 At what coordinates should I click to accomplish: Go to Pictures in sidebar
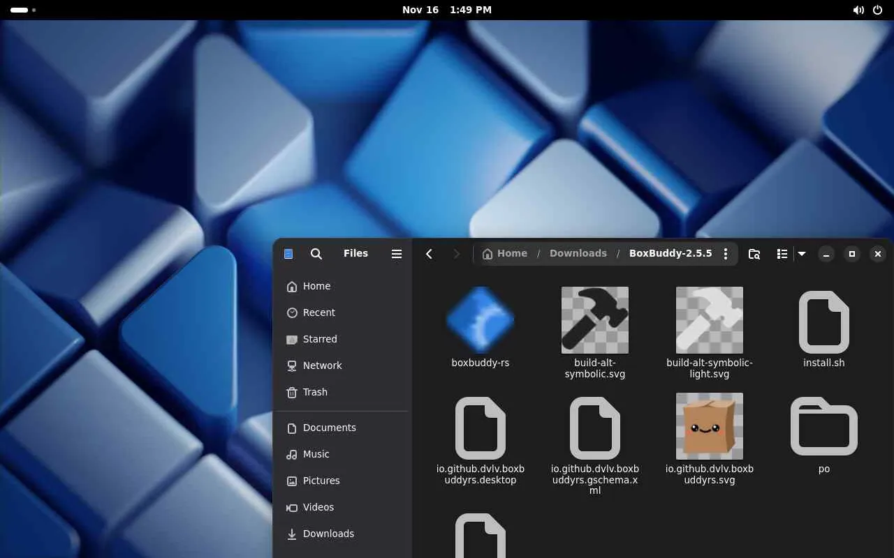click(x=341, y=481)
